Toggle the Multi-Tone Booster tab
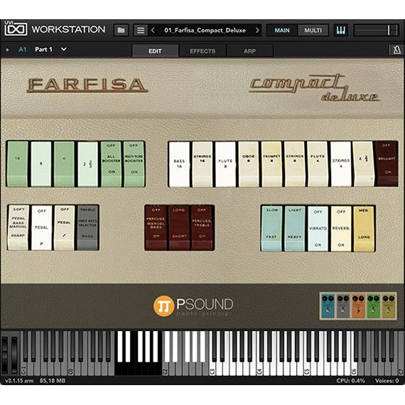This screenshot has height=405, width=405. point(134,163)
